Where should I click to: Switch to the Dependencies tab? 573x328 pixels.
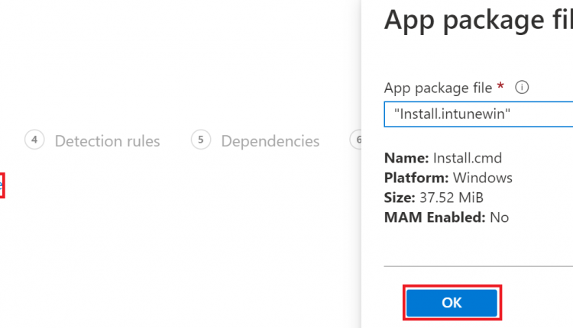[x=270, y=141]
